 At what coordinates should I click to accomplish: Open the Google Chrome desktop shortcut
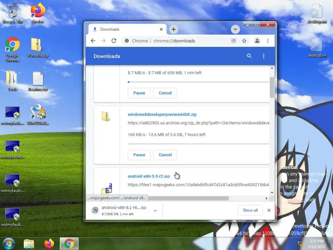[13, 49]
